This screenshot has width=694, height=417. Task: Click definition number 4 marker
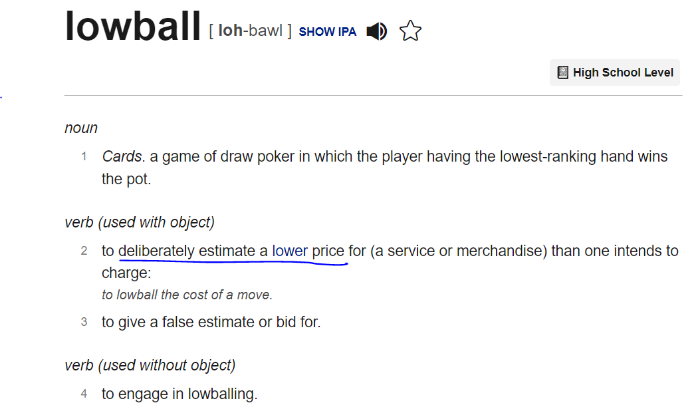point(84,394)
